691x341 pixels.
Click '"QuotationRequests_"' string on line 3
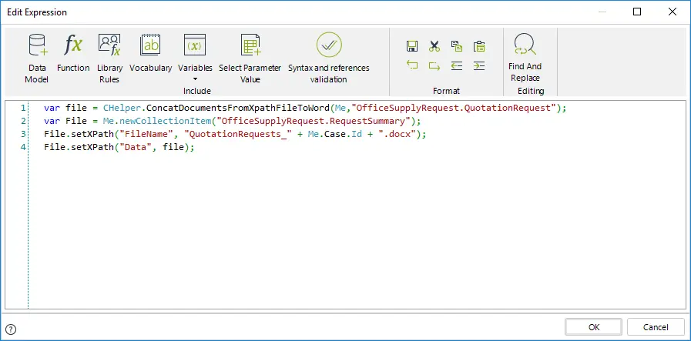coord(238,135)
